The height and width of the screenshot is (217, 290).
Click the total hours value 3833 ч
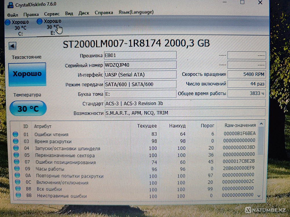point(246,93)
